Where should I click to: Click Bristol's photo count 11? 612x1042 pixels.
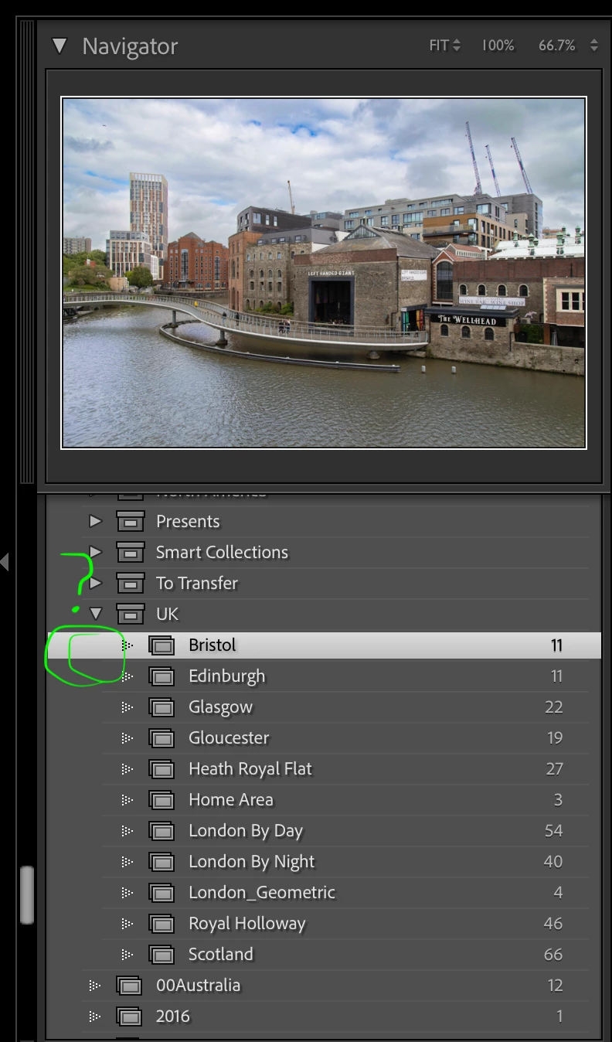pos(556,645)
